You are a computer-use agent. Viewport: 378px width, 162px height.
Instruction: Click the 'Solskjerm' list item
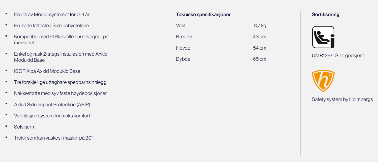coord(25,127)
